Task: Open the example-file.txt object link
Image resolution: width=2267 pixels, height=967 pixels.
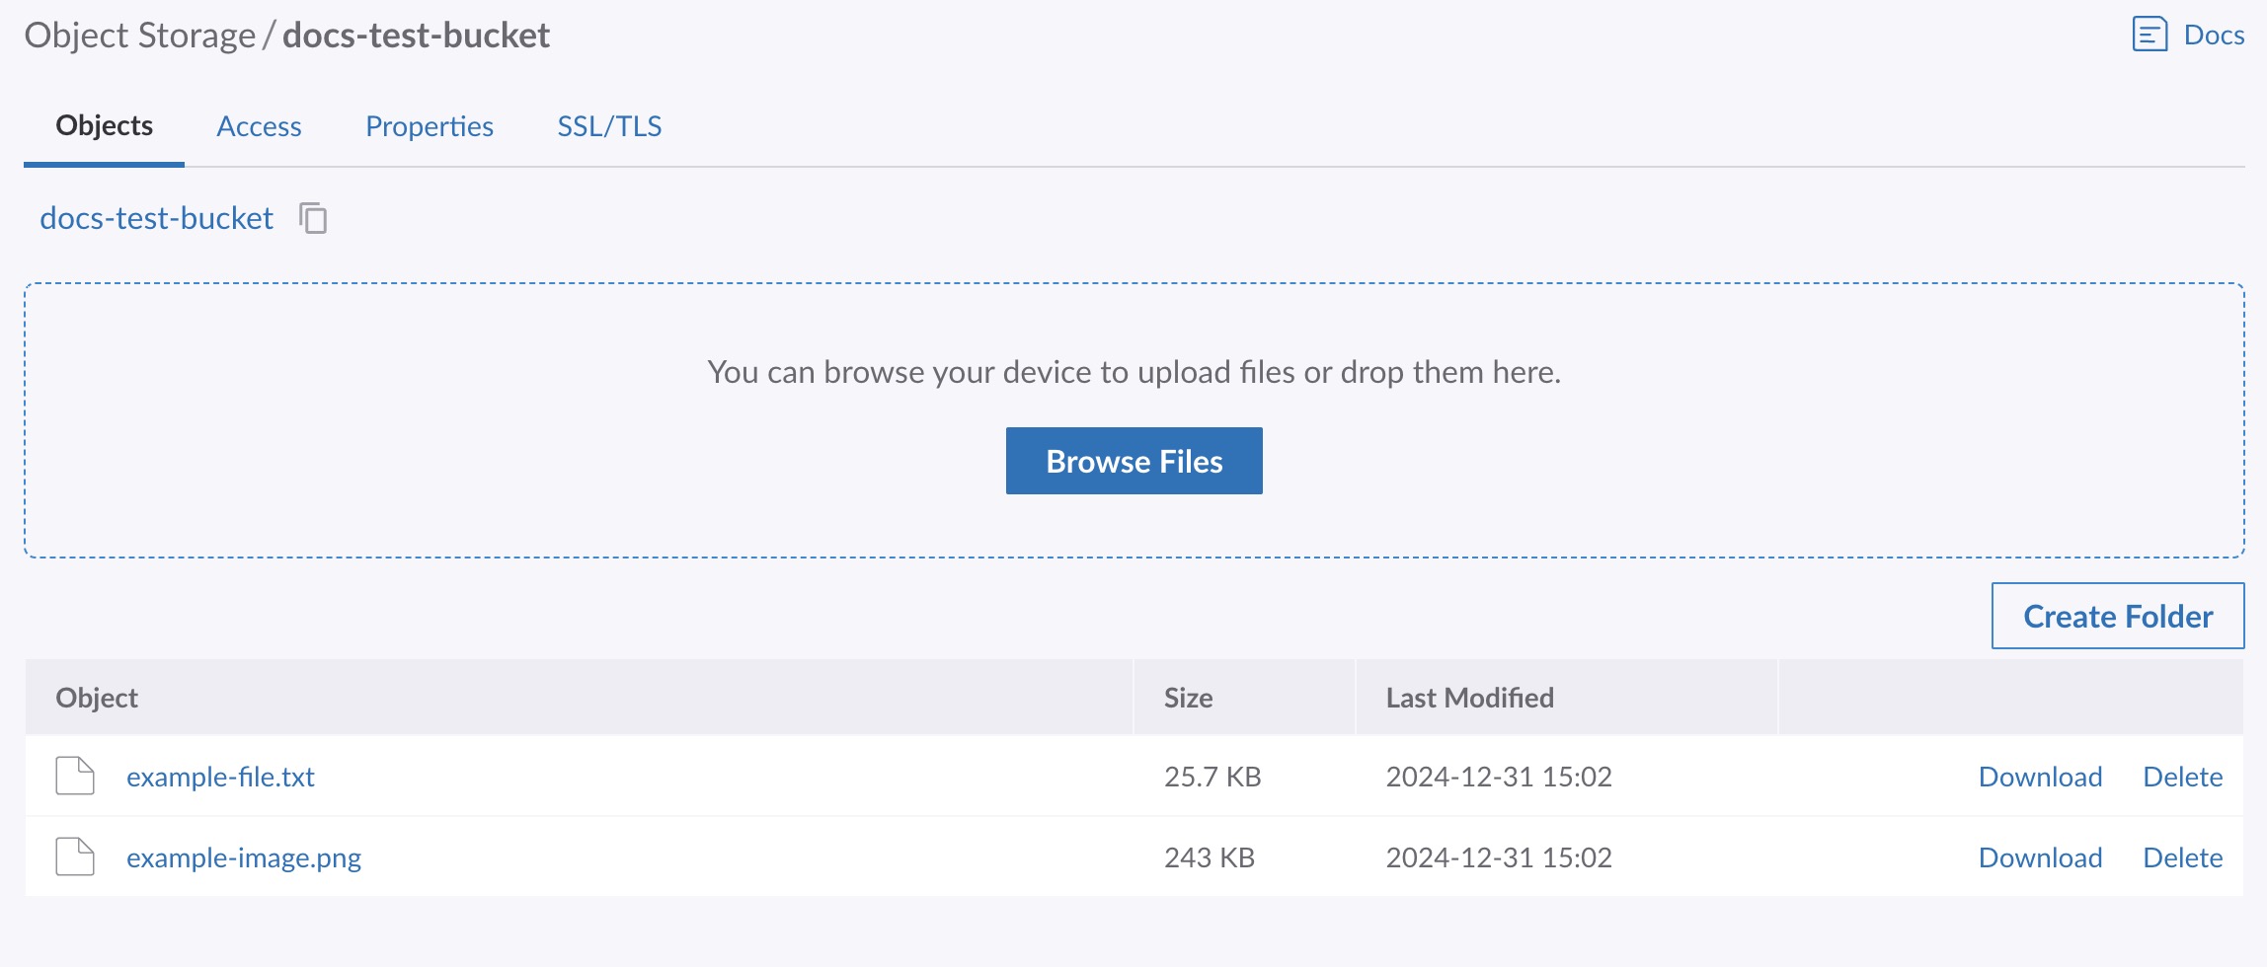Action: pos(220,778)
